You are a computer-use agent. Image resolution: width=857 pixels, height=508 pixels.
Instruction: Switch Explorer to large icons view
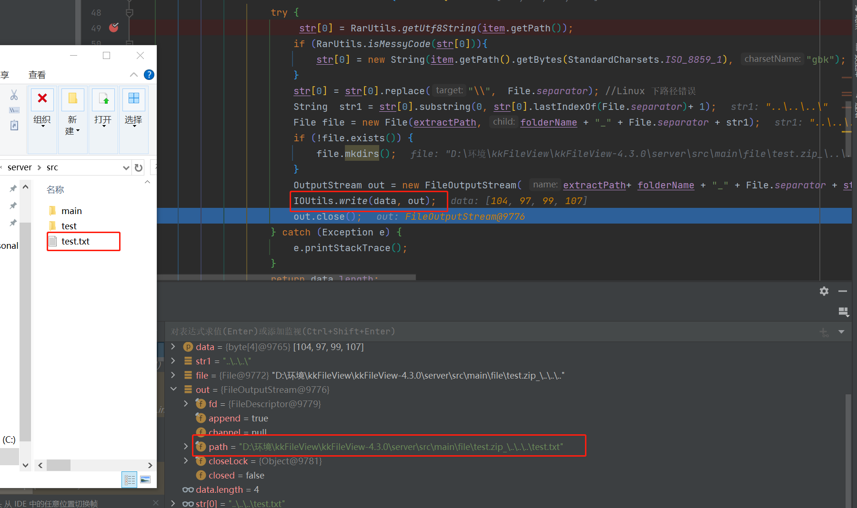145,479
